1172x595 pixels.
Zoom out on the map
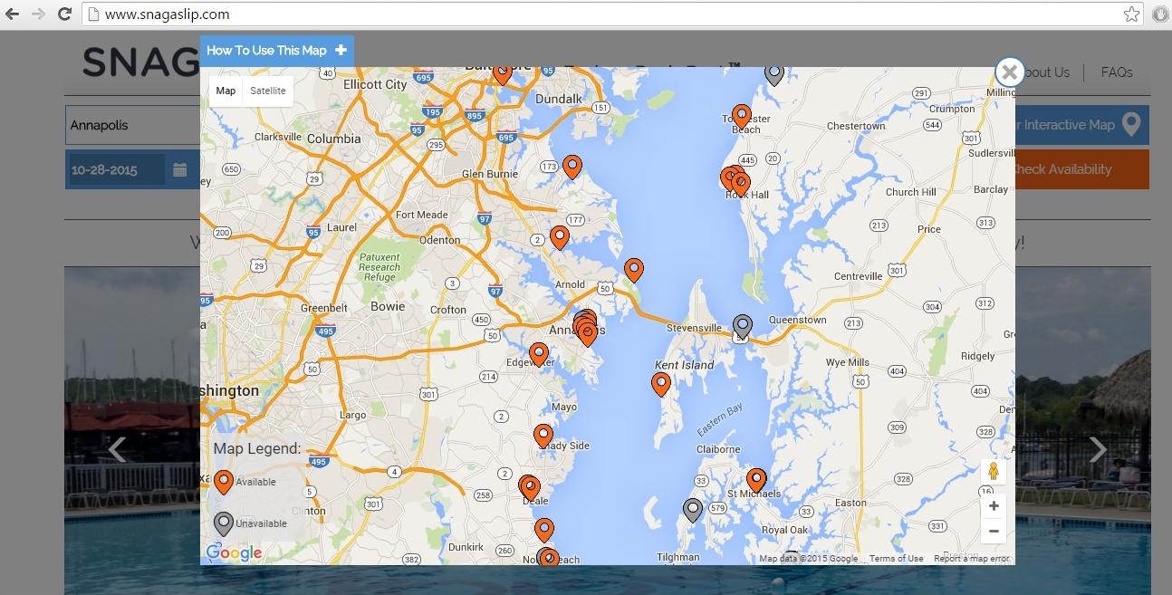point(994,531)
